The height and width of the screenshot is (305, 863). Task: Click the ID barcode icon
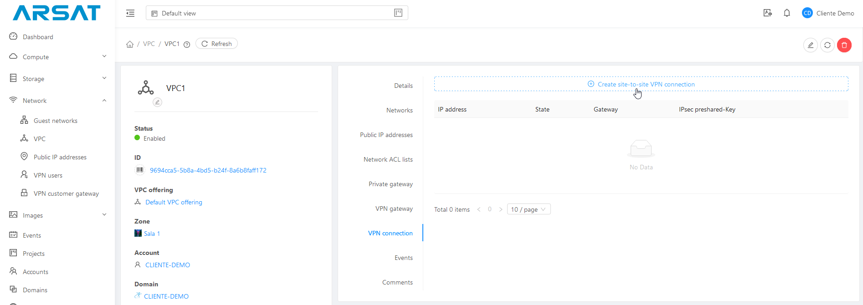click(139, 170)
